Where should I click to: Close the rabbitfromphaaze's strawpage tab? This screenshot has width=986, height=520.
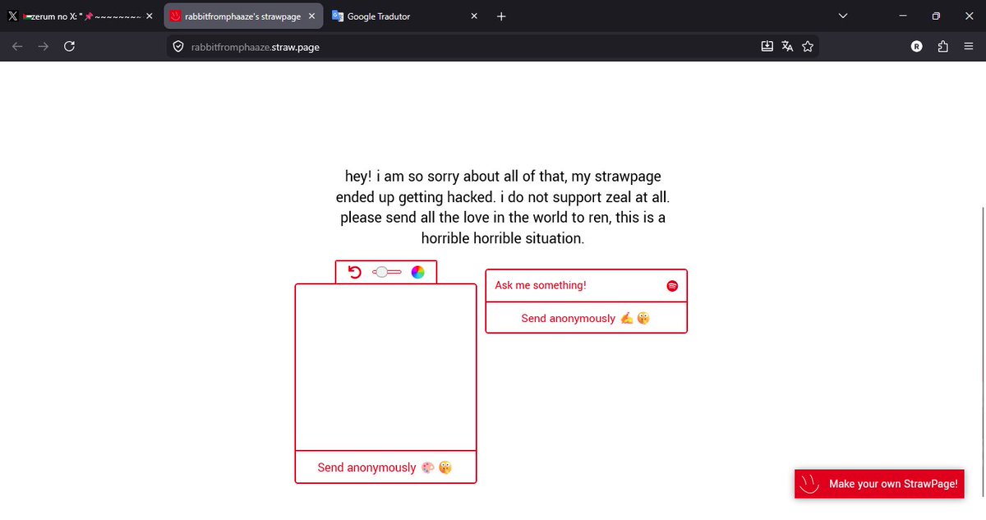[x=311, y=16]
